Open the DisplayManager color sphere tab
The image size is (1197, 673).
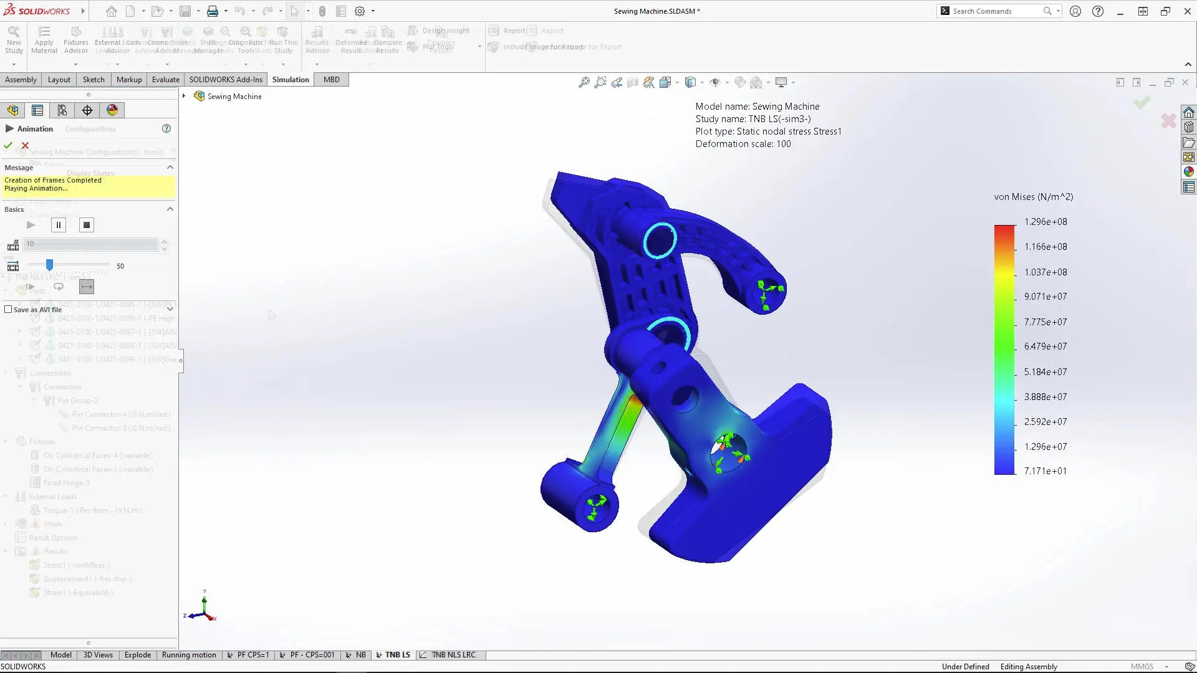point(112,110)
